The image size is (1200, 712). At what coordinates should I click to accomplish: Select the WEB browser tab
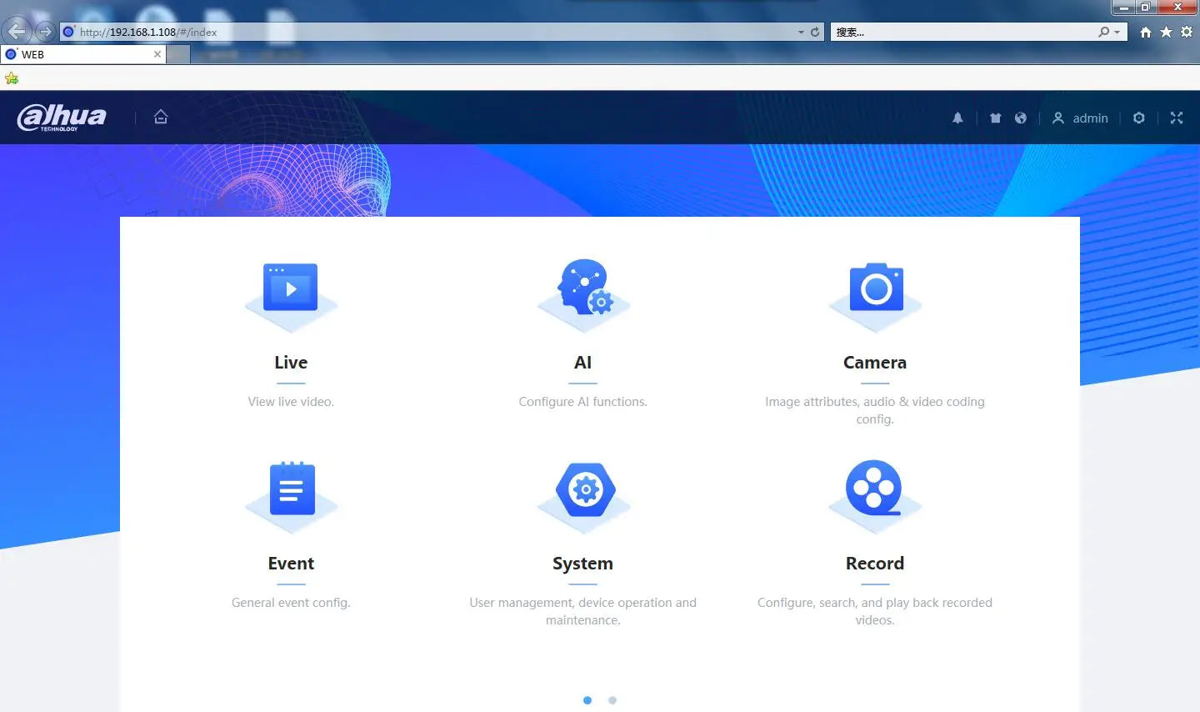point(79,54)
